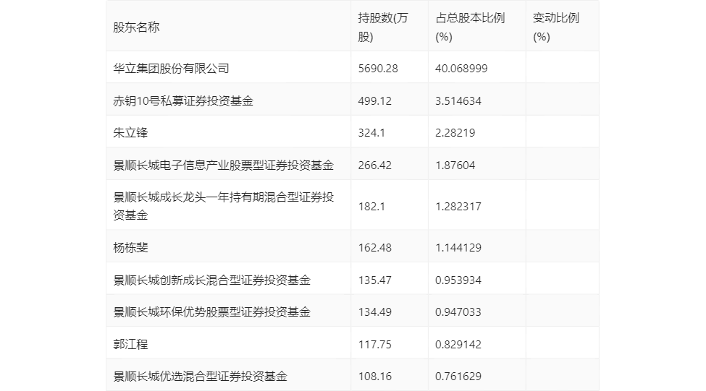Select the percentage 1.282317
Image resolution: width=706 pixels, height=391 pixels.
[x=458, y=206]
